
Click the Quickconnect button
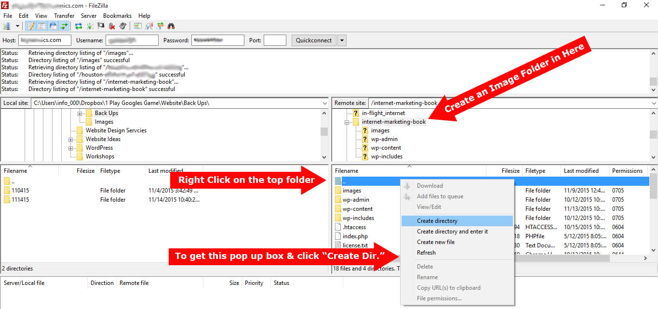point(313,40)
